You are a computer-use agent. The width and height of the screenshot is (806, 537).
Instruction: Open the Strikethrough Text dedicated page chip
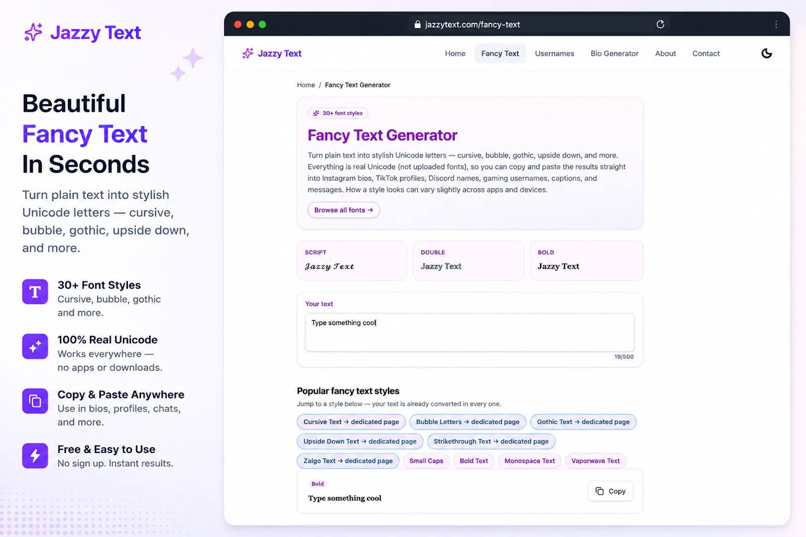click(491, 441)
